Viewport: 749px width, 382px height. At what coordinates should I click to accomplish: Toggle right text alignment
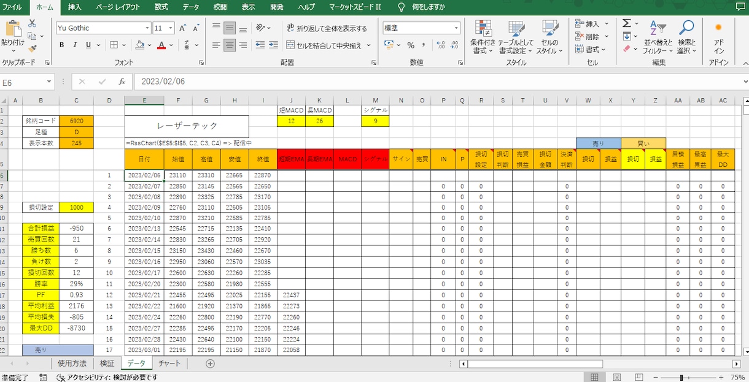pyautogui.click(x=243, y=45)
